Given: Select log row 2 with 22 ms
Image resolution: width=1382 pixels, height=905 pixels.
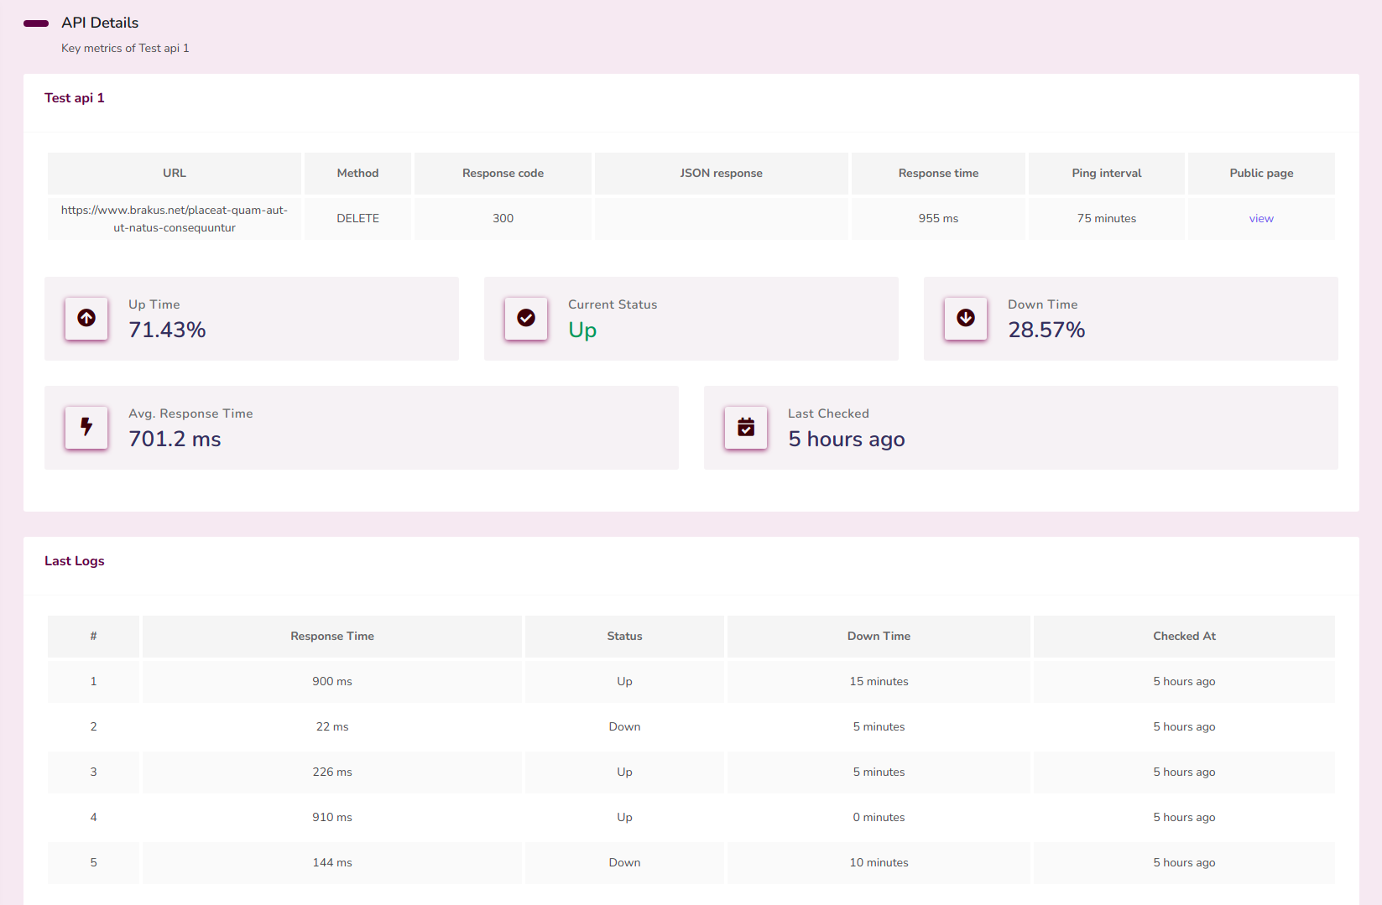Looking at the screenshot, I should (332, 727).
